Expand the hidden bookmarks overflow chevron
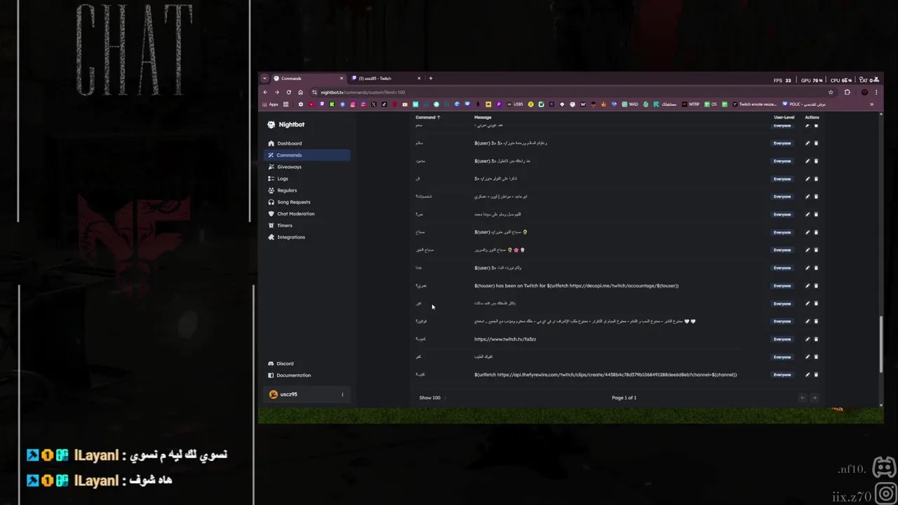898x505 pixels. (871, 104)
